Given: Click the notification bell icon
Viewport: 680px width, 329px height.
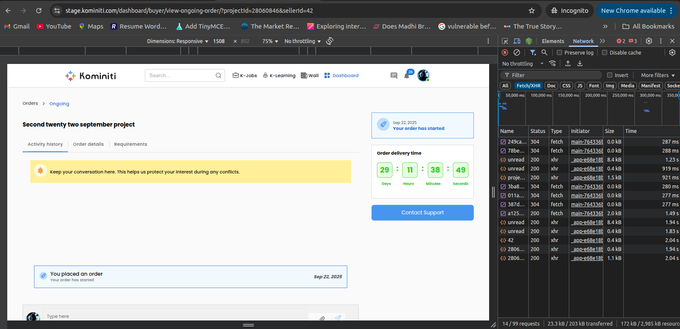Looking at the screenshot, I should (x=406, y=76).
